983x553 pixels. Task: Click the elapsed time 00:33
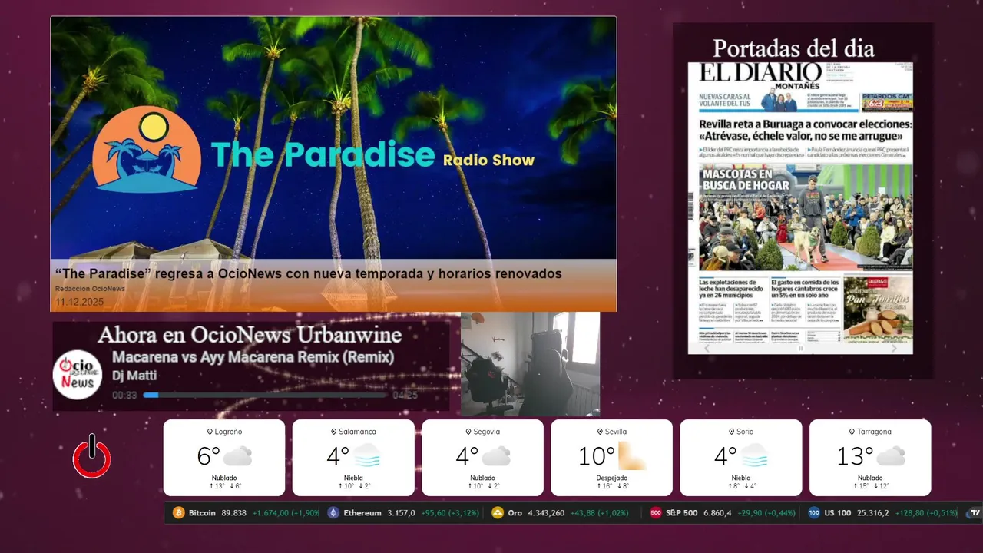124,396
